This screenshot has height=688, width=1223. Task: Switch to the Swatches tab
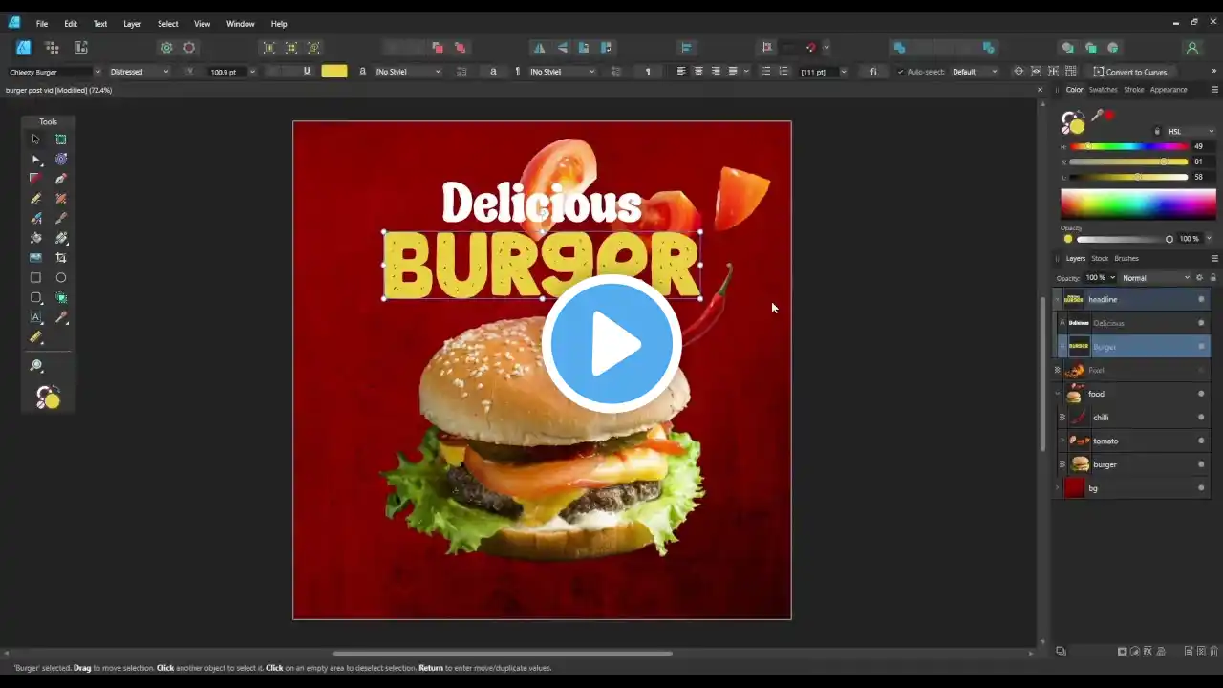pyautogui.click(x=1103, y=90)
